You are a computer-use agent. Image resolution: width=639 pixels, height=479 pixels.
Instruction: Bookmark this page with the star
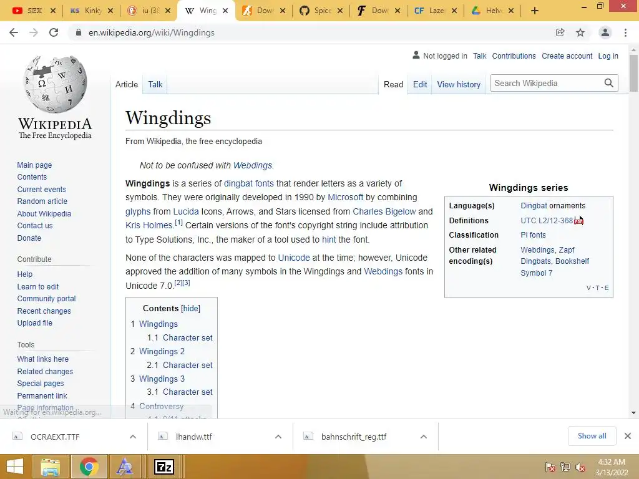coord(580,32)
